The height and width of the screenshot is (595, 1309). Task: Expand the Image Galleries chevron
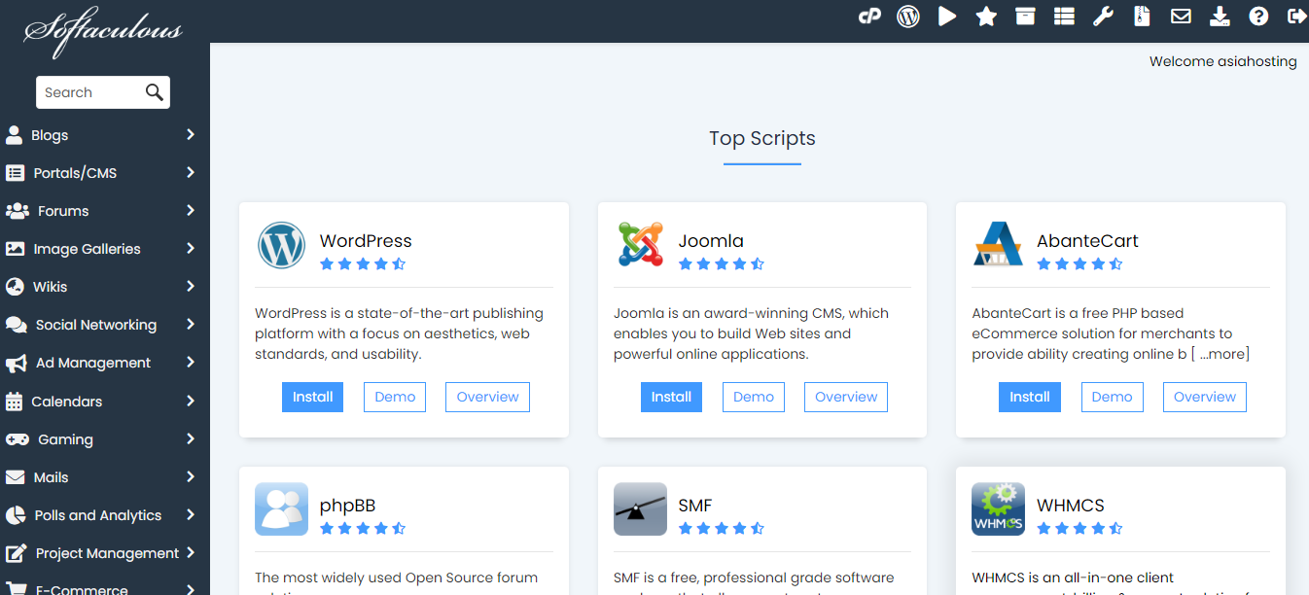(x=191, y=248)
